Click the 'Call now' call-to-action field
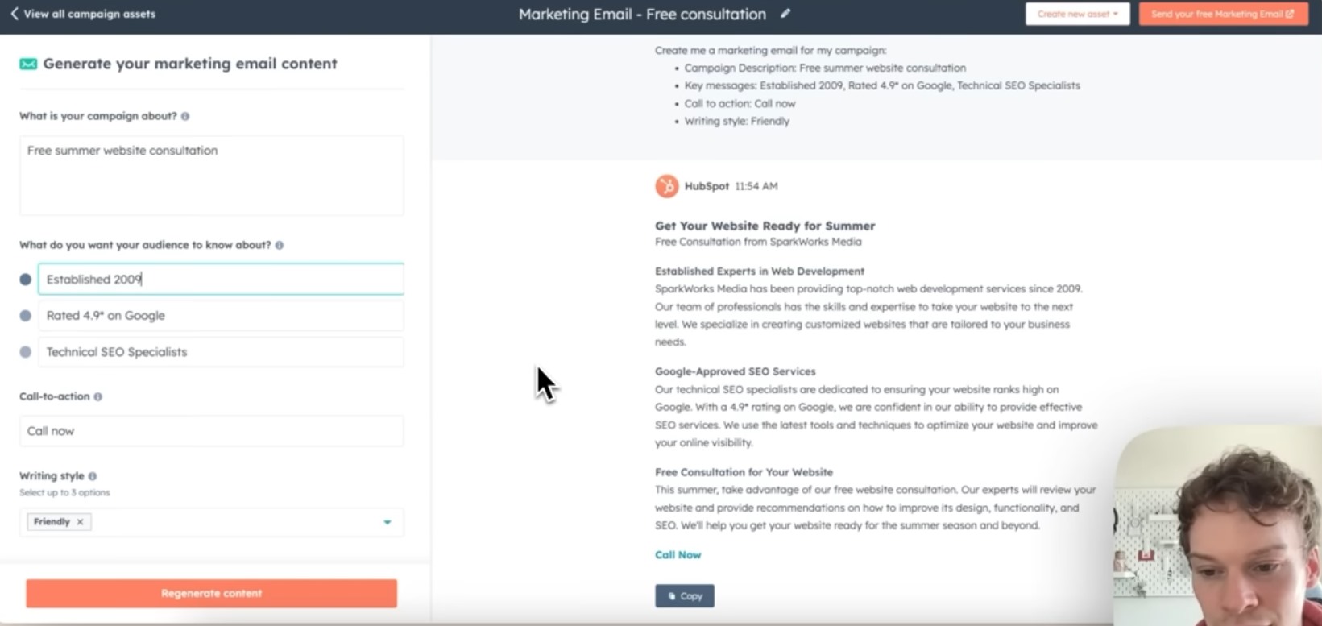This screenshot has width=1322, height=626. 211,431
